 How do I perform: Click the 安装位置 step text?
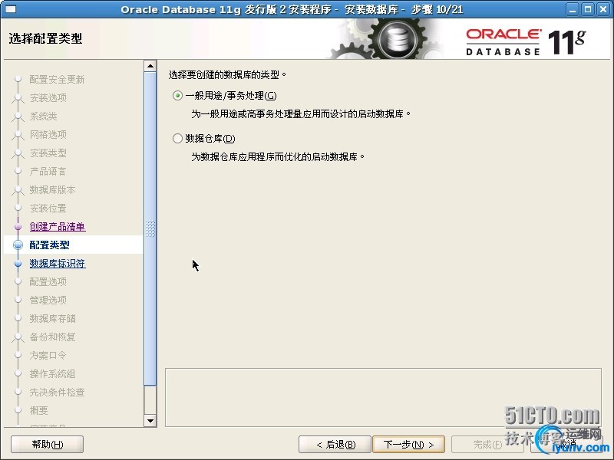[48, 208]
